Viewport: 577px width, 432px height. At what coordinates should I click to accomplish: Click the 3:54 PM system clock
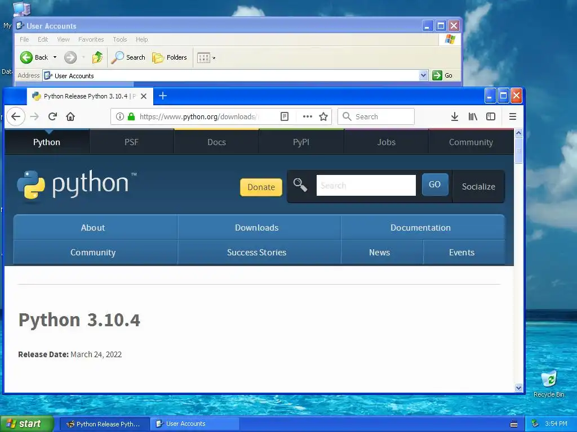(x=556, y=424)
